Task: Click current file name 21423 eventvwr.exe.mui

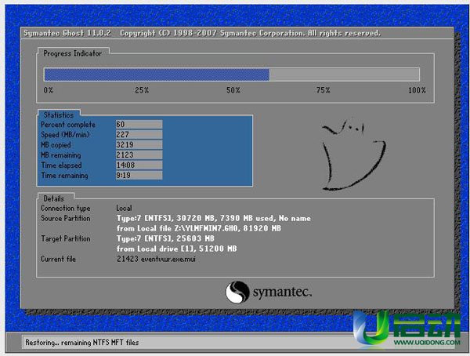Action: coord(156,259)
